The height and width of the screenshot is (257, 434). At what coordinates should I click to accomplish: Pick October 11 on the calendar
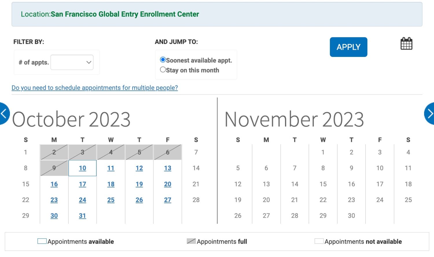pos(111,168)
